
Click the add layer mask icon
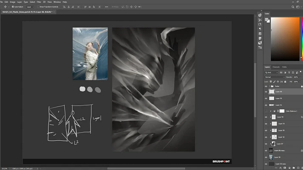285,168
